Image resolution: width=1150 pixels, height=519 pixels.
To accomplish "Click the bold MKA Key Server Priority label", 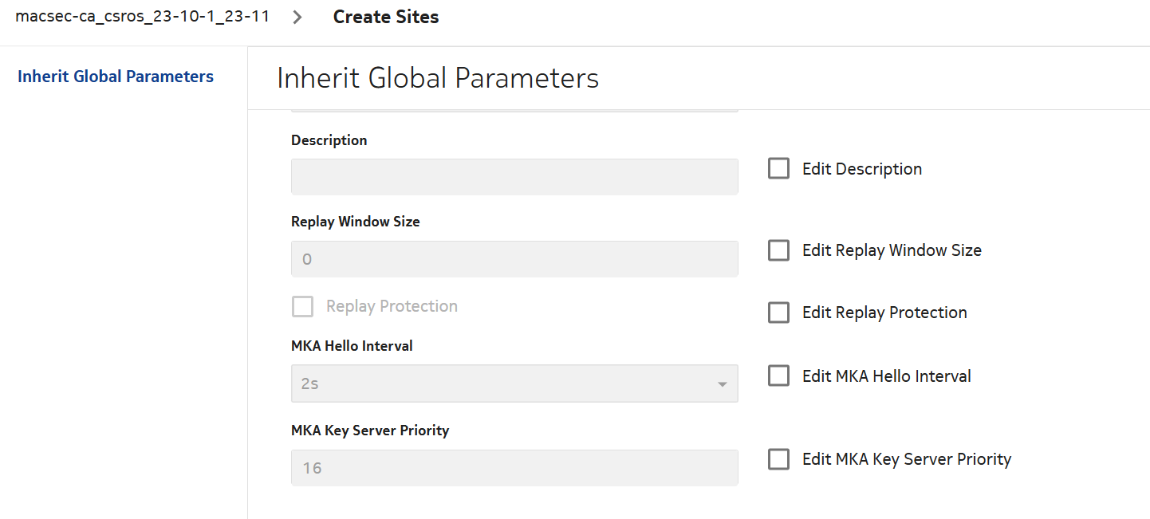I will pos(370,431).
